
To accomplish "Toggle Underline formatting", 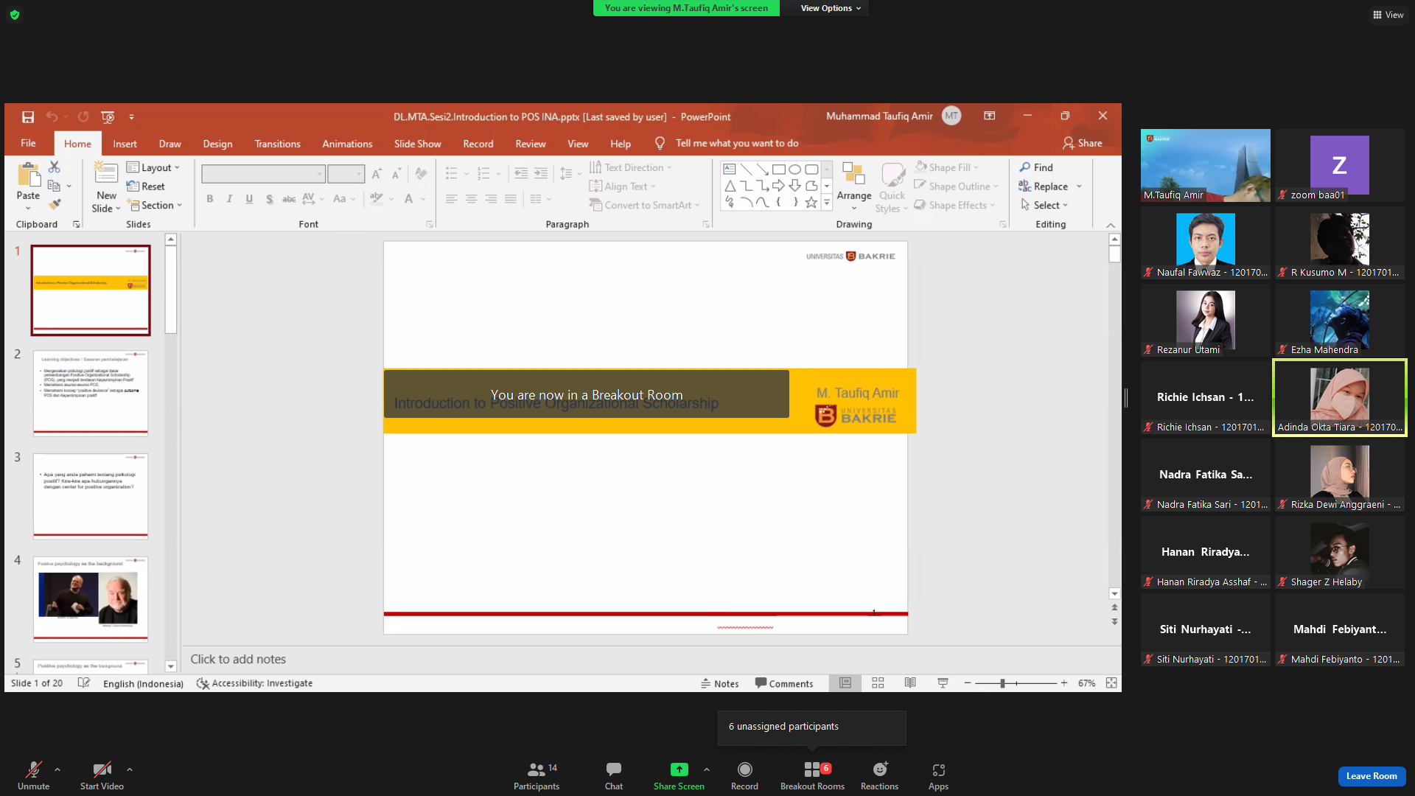I will (249, 199).
